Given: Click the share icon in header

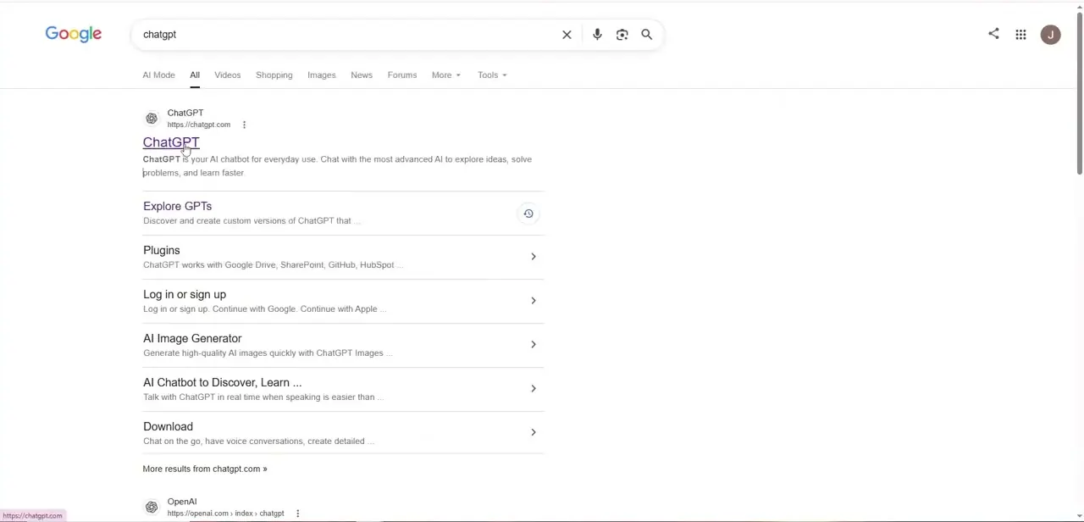Looking at the screenshot, I should 993,34.
